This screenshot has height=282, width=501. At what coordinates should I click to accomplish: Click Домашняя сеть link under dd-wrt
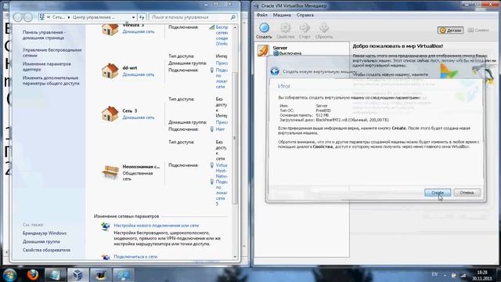[x=139, y=74]
